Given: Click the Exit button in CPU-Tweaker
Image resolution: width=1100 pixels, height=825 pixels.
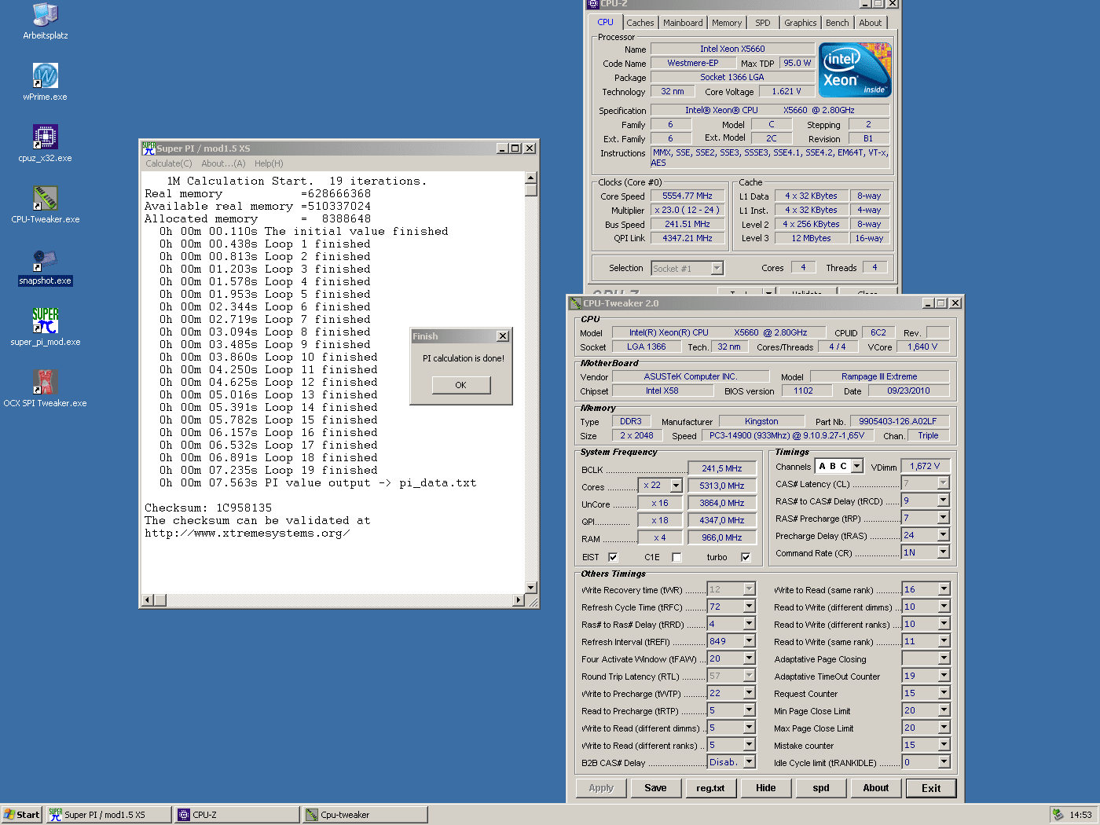Looking at the screenshot, I should [931, 788].
